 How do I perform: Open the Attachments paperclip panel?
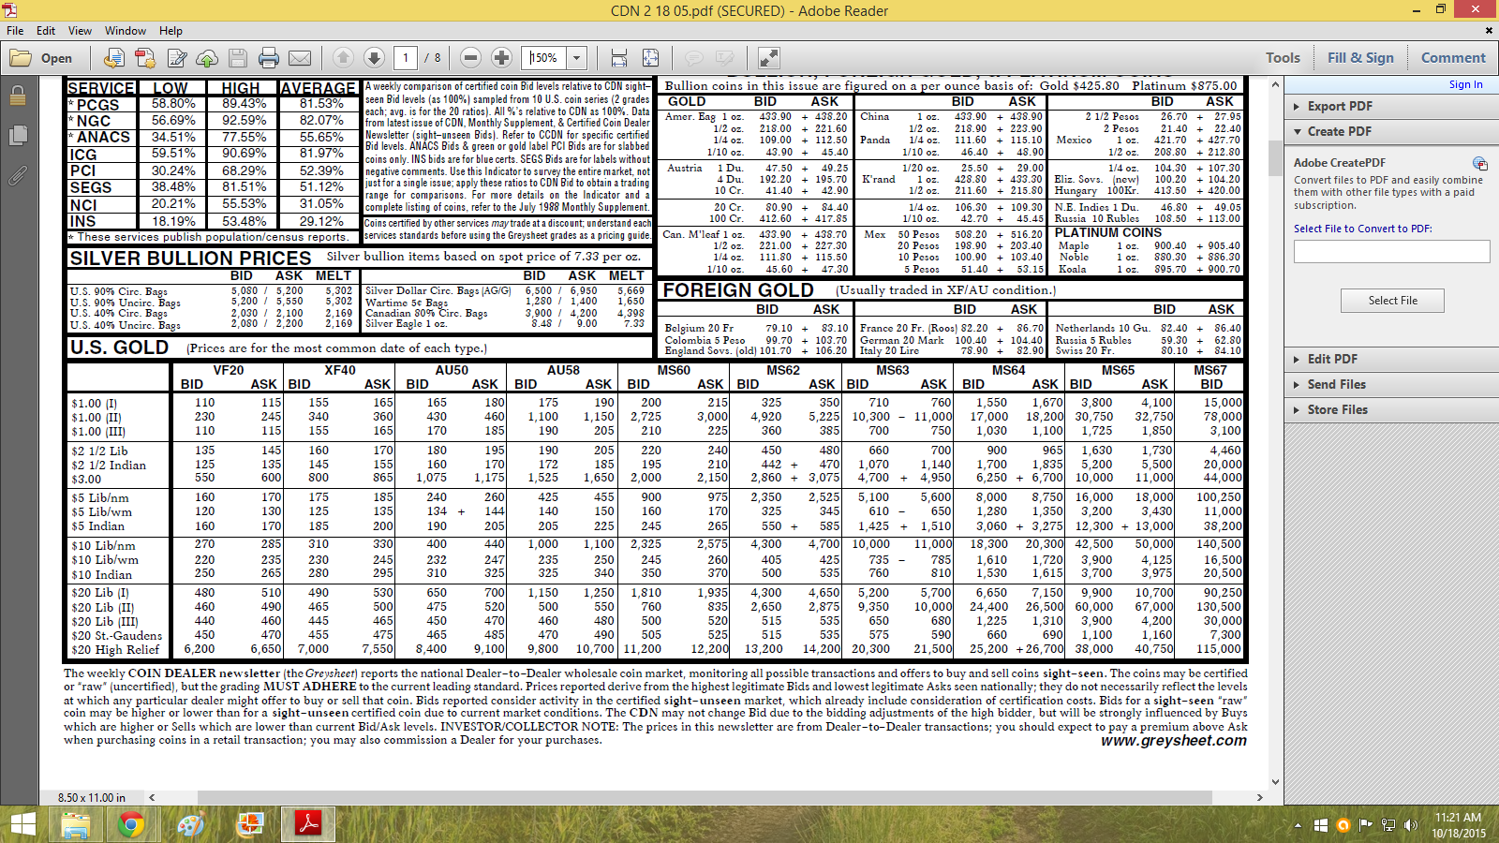tap(18, 175)
